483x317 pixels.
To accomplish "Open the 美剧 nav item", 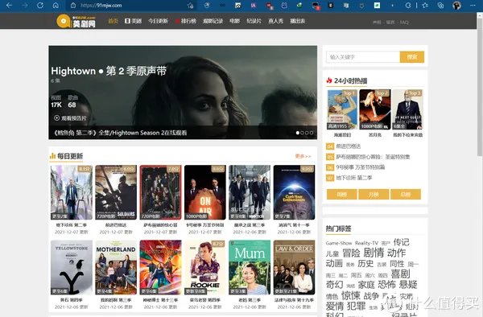I will 133,21.
